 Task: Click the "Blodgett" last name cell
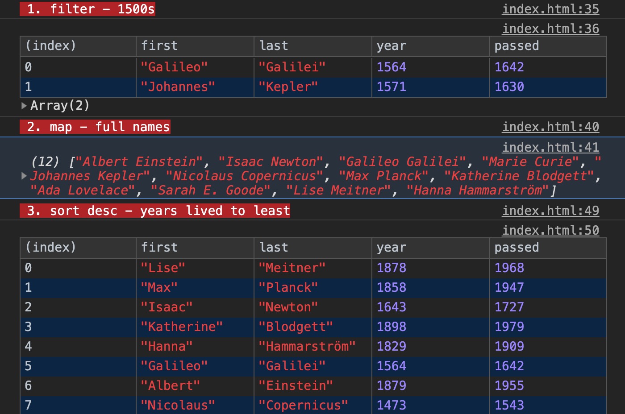(312, 327)
